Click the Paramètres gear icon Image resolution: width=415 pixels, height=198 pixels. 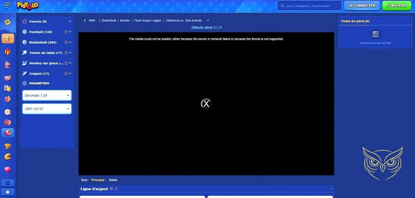click(25, 83)
